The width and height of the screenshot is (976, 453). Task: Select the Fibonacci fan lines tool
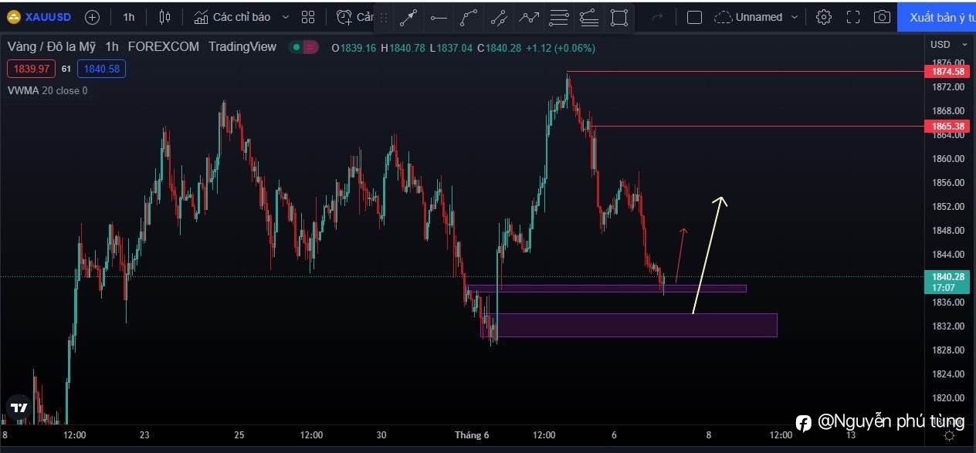(x=589, y=17)
